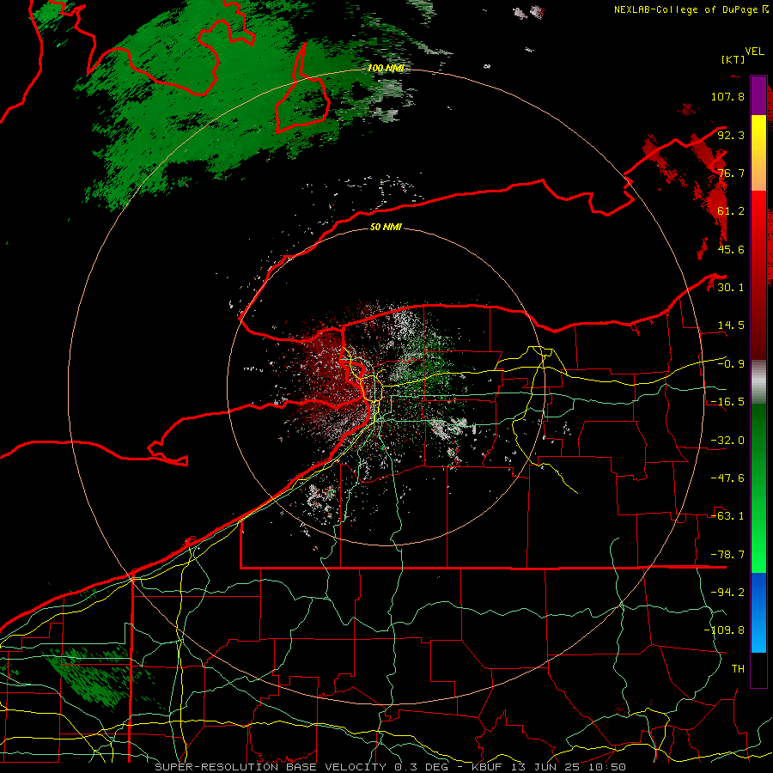Click the -94.2 legend value
The image size is (773, 773).
(x=727, y=593)
